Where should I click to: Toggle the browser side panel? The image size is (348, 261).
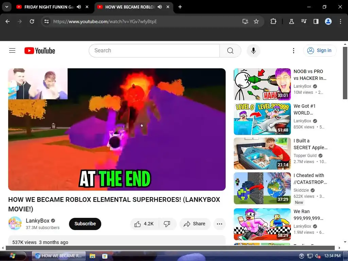pyautogui.click(x=316, y=21)
